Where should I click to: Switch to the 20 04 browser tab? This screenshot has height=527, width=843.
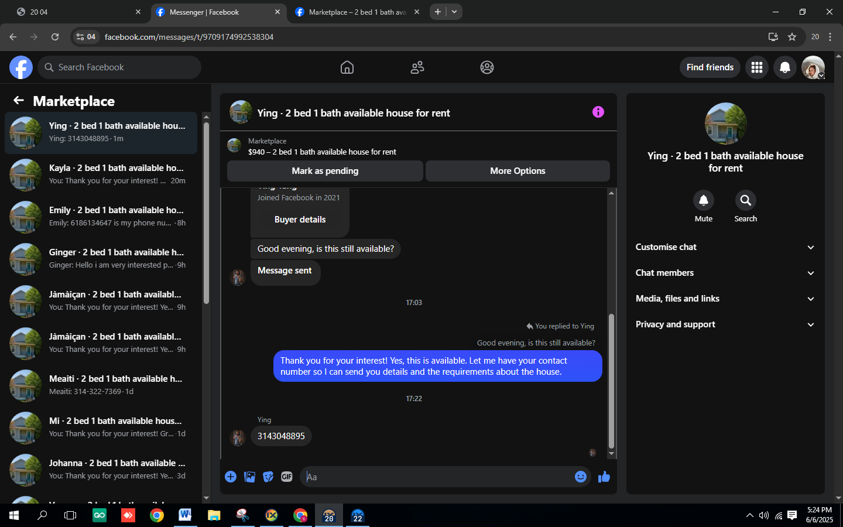[80, 12]
